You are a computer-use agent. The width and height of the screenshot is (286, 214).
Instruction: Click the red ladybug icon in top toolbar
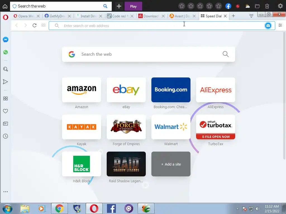tap(238, 6)
